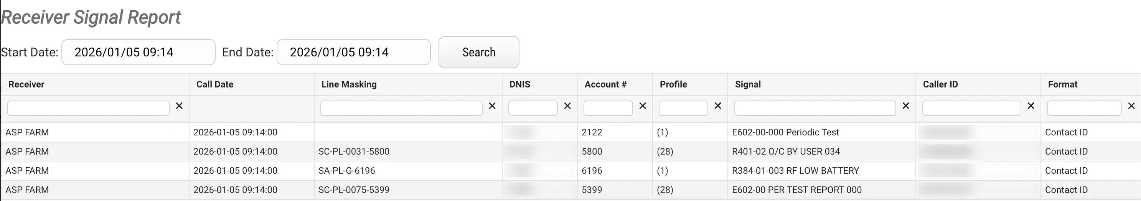Focus the Start Date field

pos(138,52)
